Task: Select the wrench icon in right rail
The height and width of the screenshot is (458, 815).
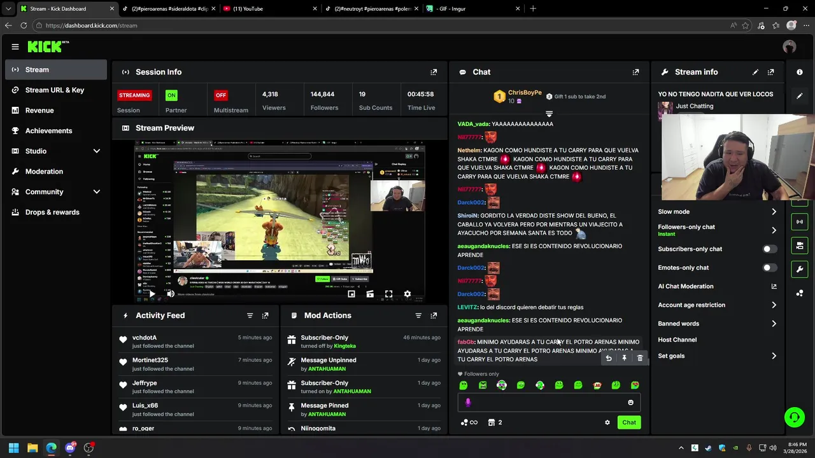Action: click(800, 269)
